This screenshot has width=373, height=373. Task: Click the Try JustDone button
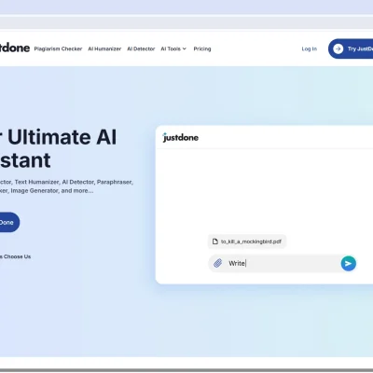coord(351,48)
